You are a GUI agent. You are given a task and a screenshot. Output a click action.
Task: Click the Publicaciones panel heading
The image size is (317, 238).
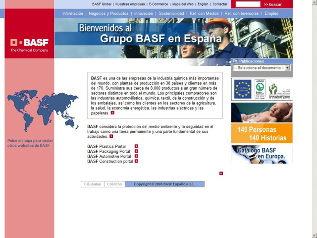252,61
